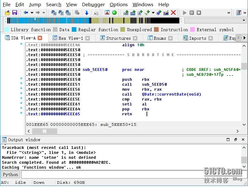Open the Search menu

[x=53, y=5]
